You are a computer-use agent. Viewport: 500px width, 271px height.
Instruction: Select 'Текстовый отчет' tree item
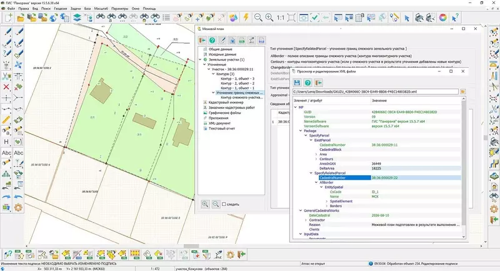(x=222, y=128)
